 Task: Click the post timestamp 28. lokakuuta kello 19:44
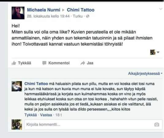coord(48,16)
